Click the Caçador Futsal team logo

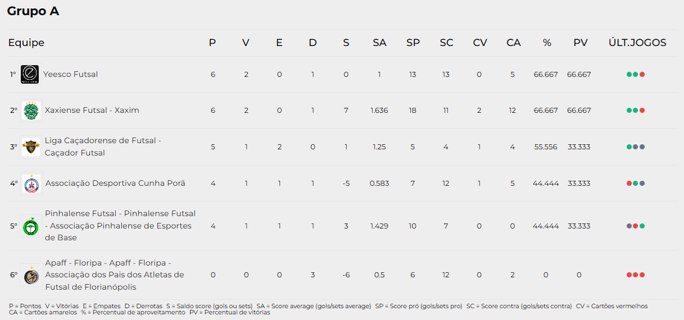[x=31, y=147]
